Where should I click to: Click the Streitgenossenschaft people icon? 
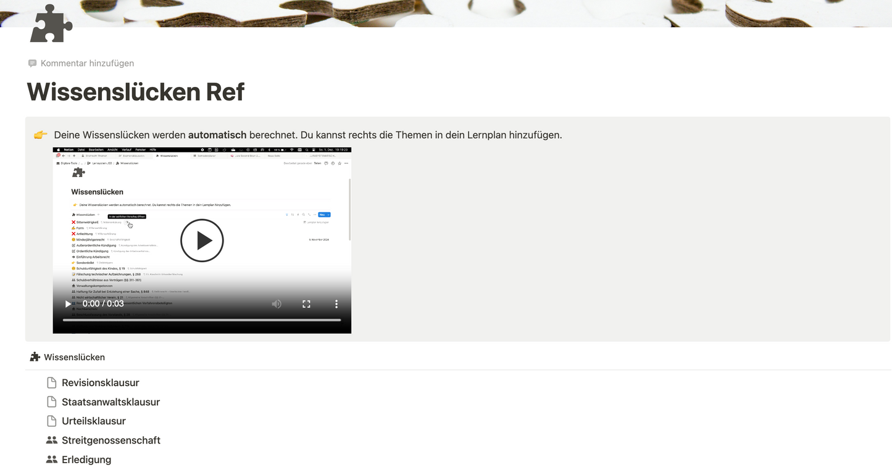coord(52,440)
